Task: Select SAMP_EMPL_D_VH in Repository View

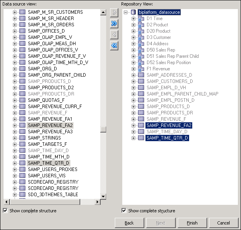Action: [166, 88]
